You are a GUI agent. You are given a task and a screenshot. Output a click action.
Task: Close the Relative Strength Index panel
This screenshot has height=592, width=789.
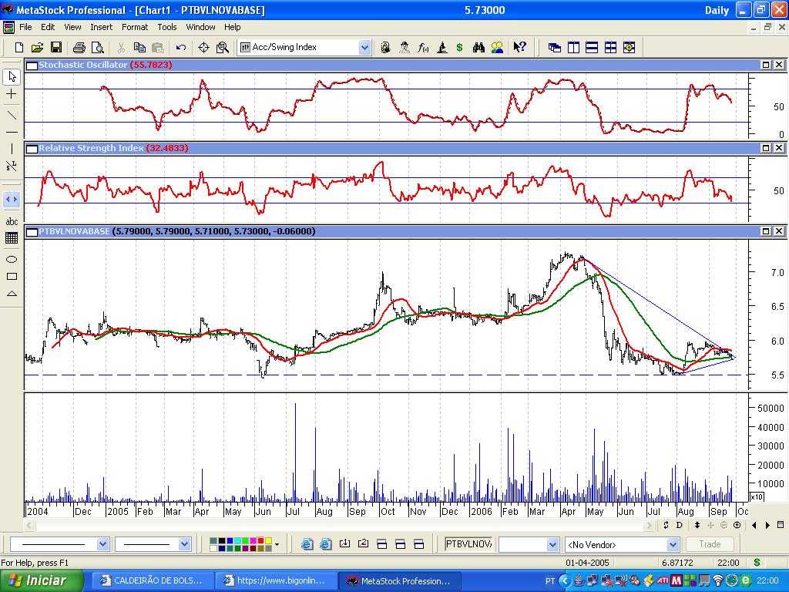779,148
